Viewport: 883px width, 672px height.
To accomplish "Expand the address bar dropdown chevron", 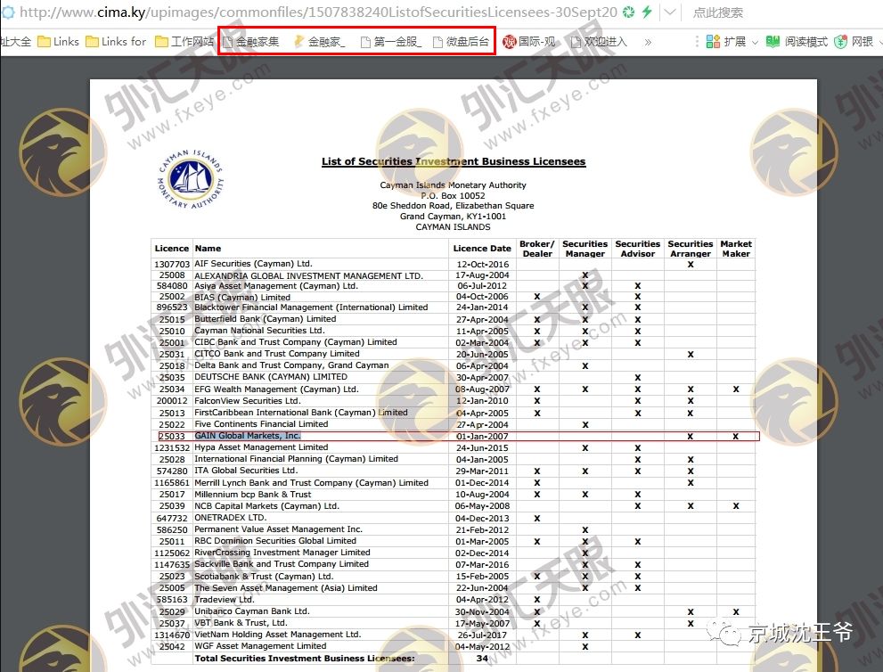I will coord(669,12).
